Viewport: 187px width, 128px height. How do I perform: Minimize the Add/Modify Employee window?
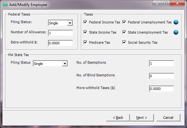pos(157,3)
